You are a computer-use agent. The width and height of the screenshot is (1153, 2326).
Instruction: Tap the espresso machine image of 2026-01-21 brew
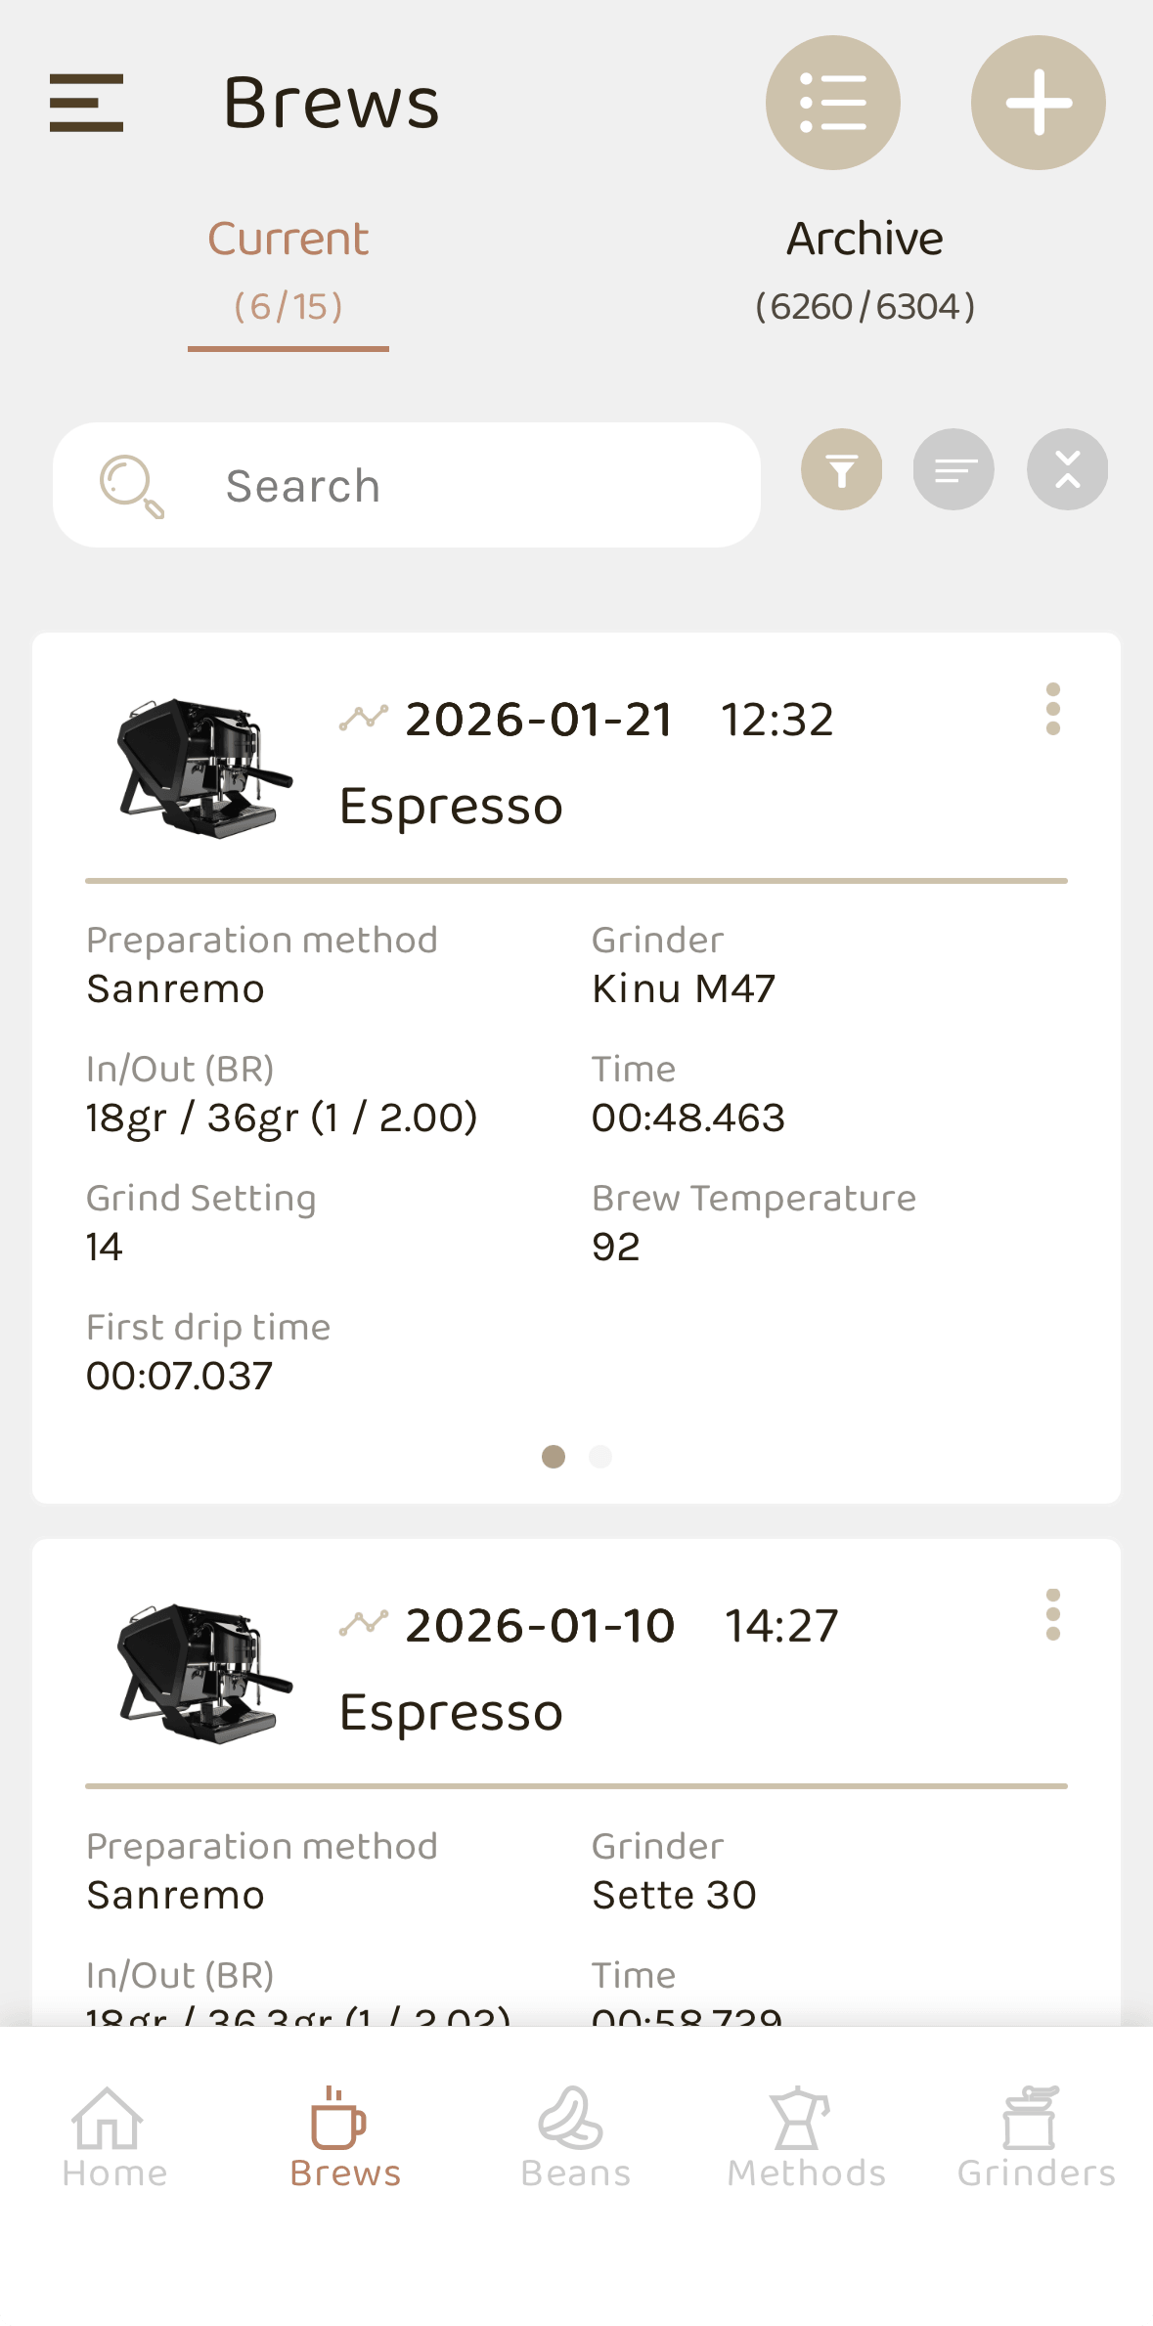pyautogui.click(x=204, y=768)
